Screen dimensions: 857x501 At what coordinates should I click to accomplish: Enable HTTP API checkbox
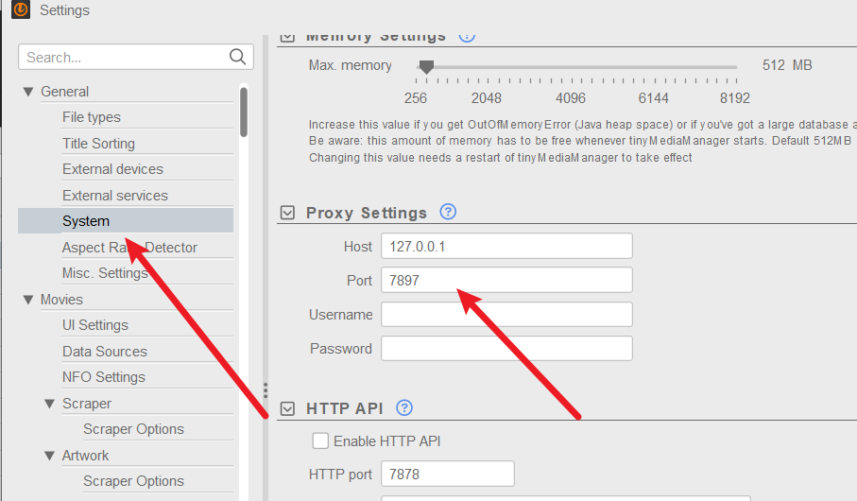pos(320,441)
